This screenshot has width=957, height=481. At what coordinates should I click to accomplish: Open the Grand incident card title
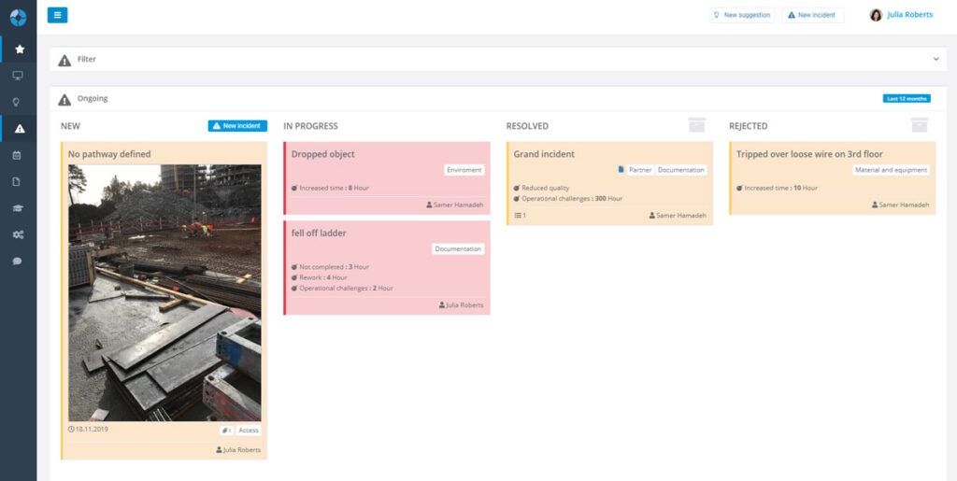point(544,154)
